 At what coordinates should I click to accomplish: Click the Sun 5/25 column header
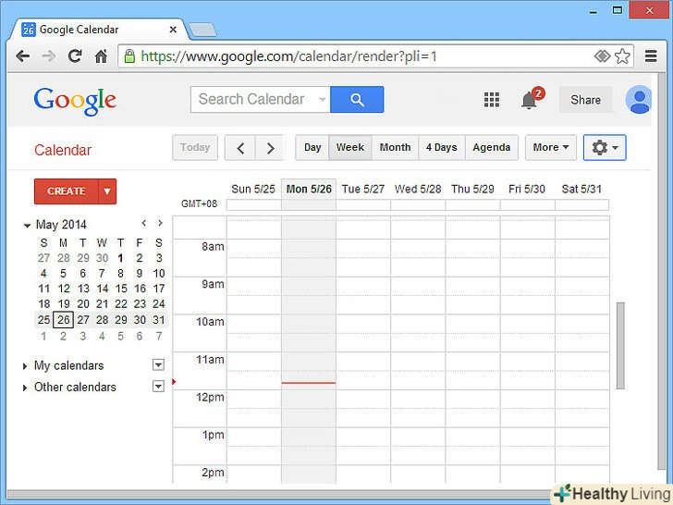click(x=253, y=189)
